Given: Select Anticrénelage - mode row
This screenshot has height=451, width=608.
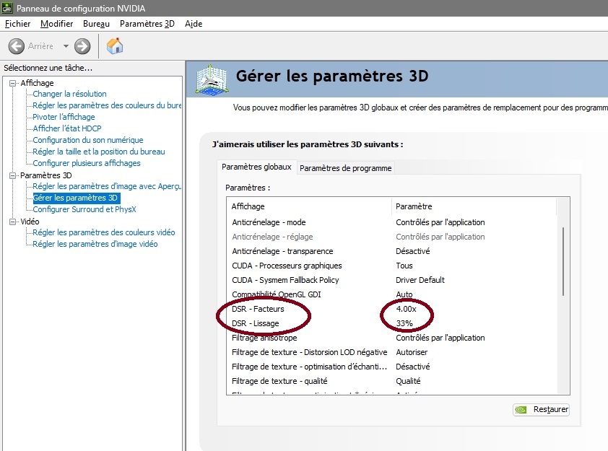Looking at the screenshot, I should (x=392, y=222).
